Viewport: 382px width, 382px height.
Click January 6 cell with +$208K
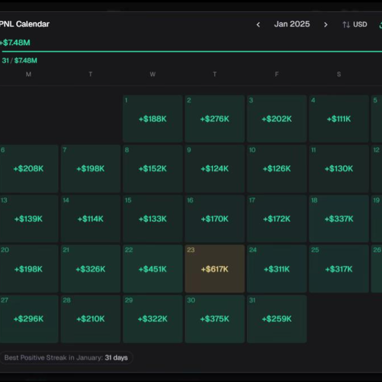click(x=29, y=168)
